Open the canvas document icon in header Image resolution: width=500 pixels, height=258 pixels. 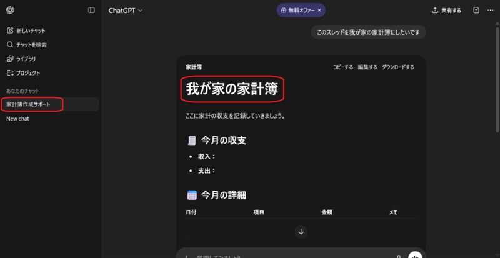pos(476,11)
